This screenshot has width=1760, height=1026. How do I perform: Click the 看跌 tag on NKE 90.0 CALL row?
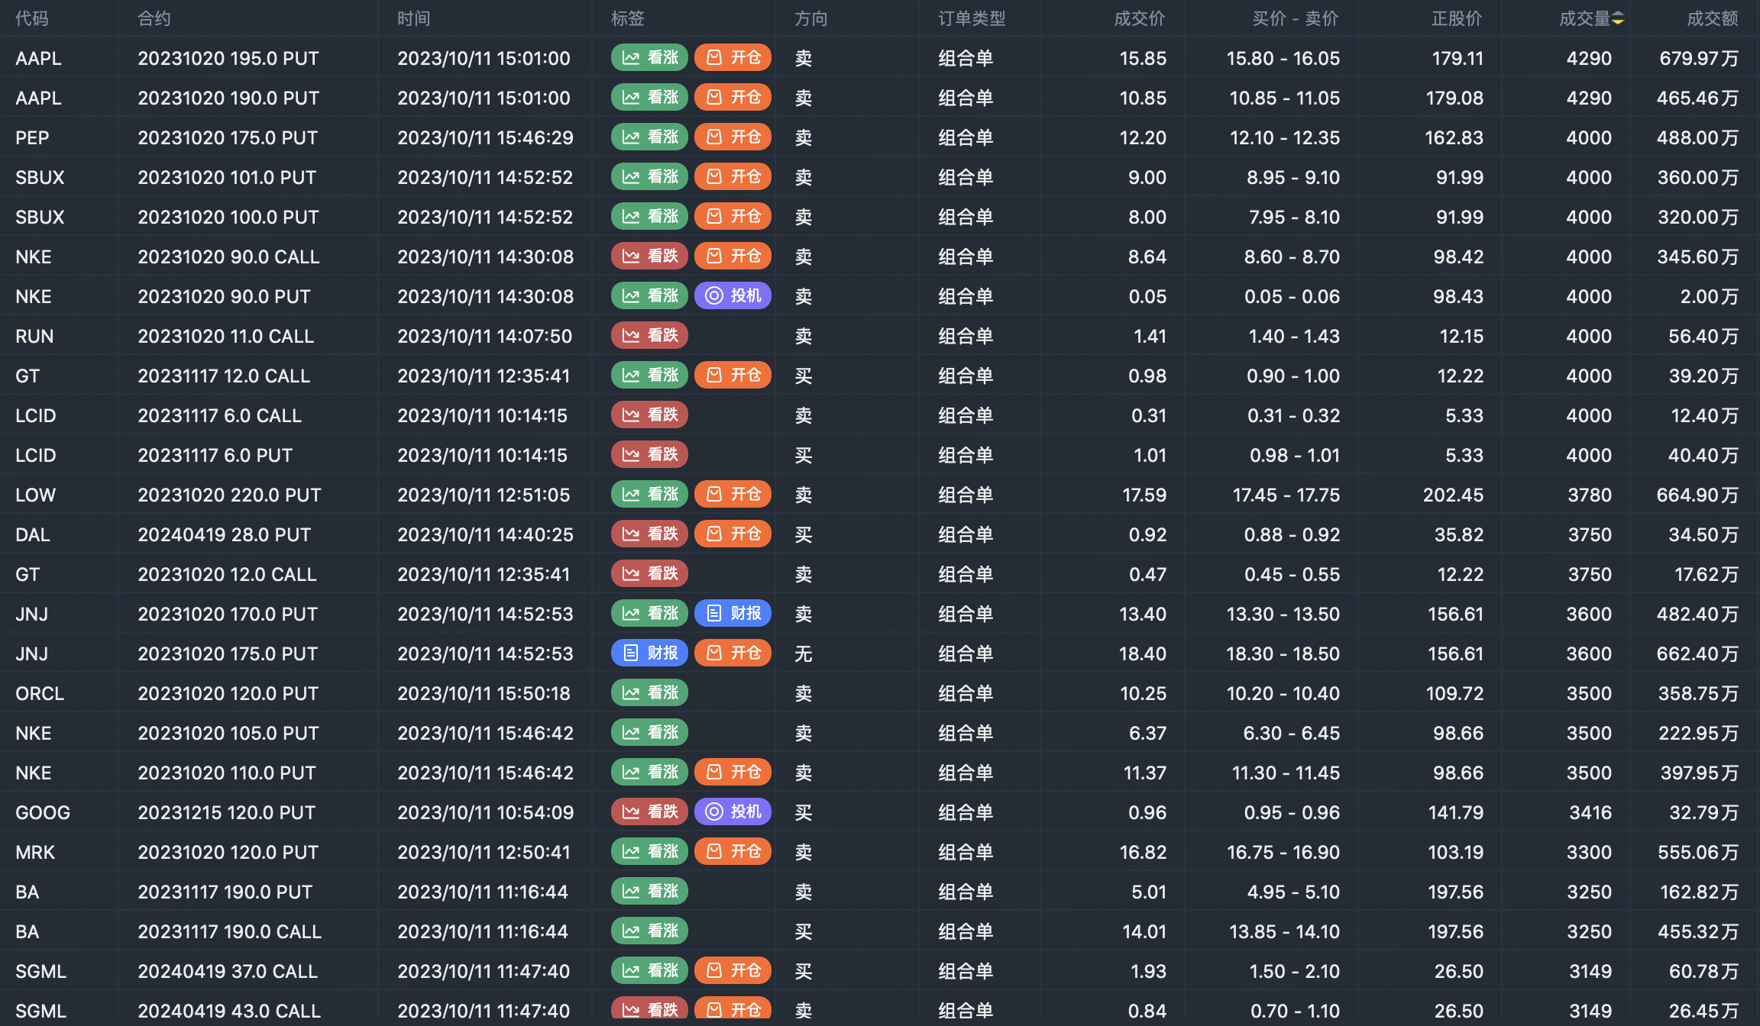tap(649, 256)
